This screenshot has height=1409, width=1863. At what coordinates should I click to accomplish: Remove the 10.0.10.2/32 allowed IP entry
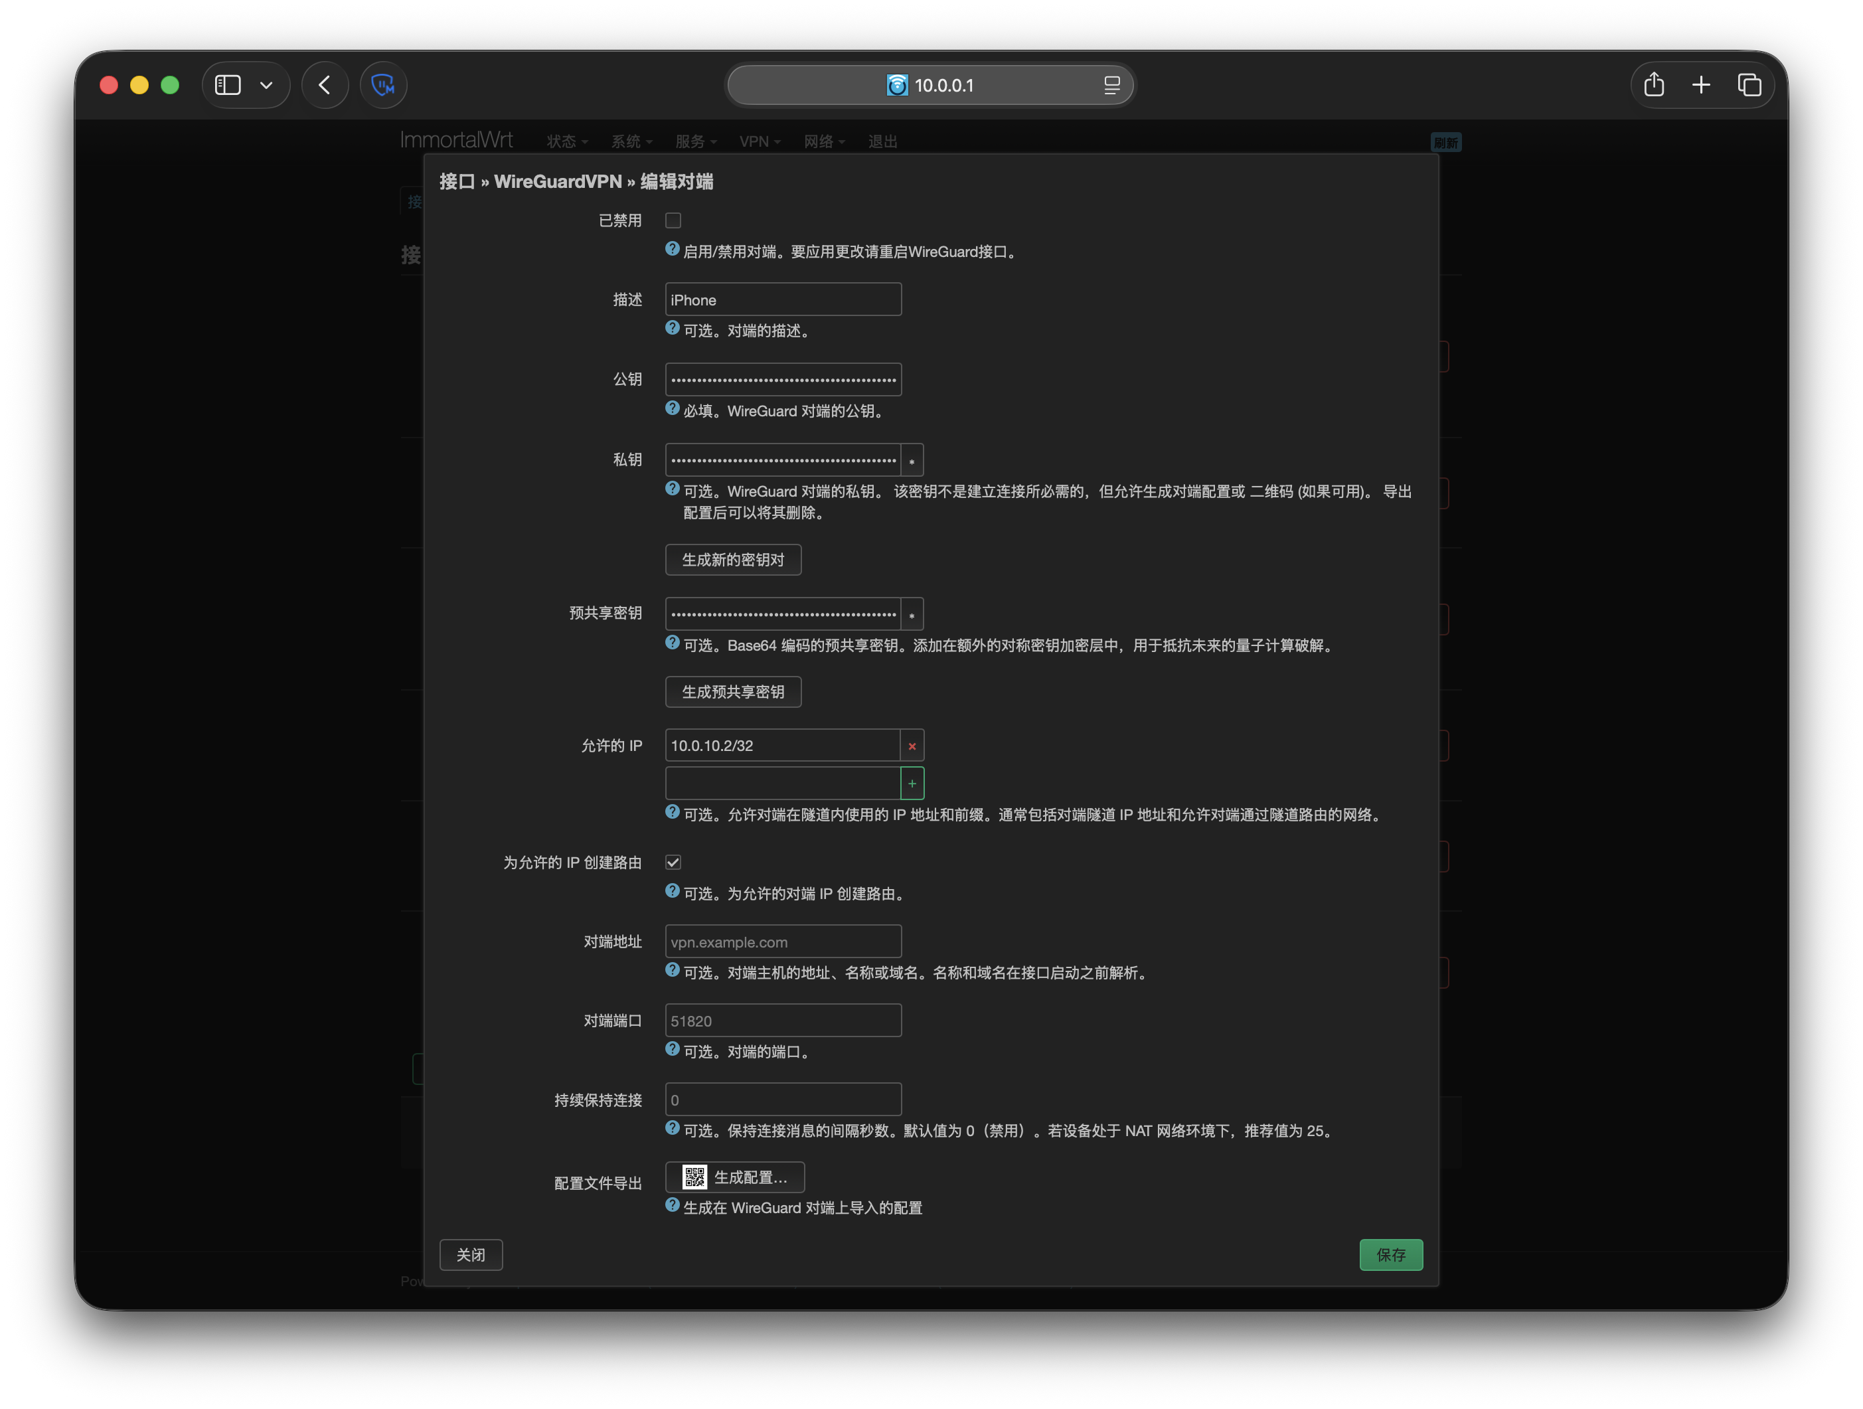[x=912, y=746]
